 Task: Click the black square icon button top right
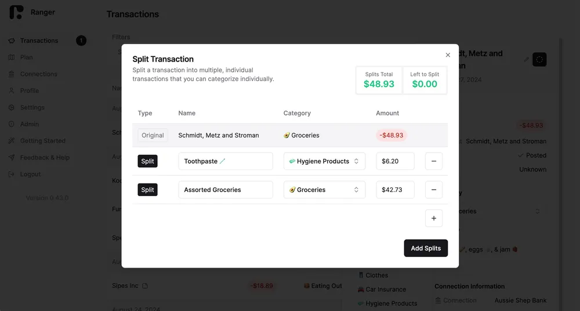tap(539, 59)
